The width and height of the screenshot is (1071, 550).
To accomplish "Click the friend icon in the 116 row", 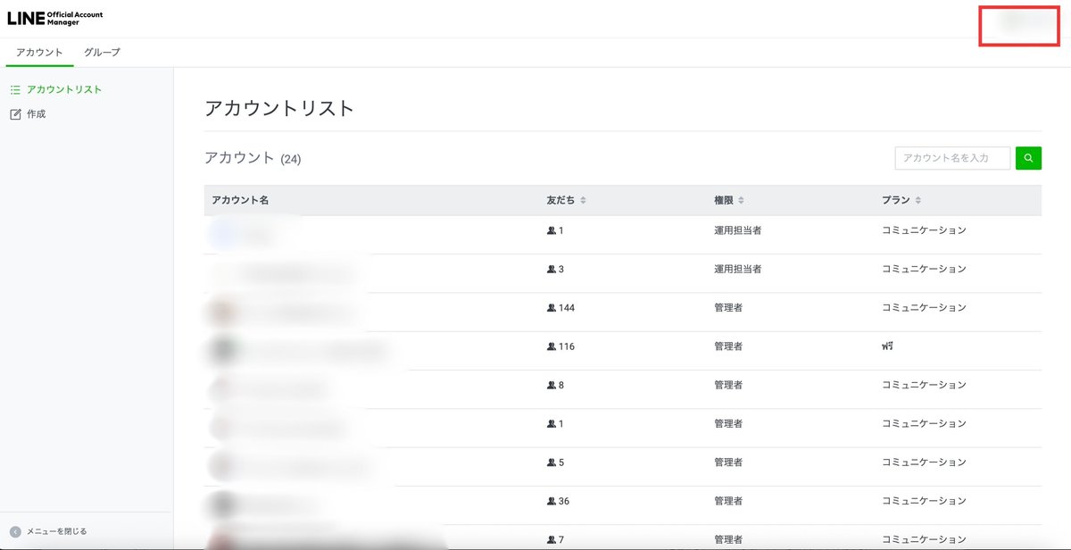I will coord(552,346).
